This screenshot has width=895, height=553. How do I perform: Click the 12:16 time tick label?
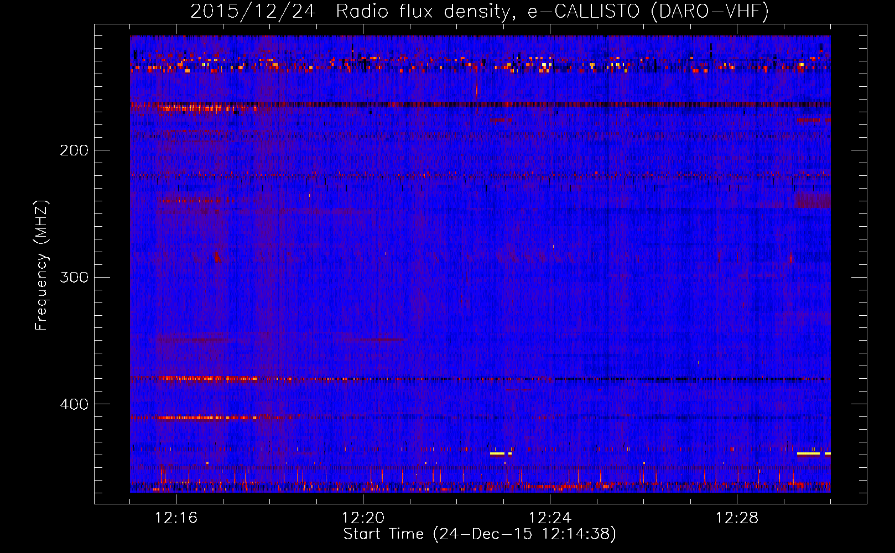(x=176, y=518)
